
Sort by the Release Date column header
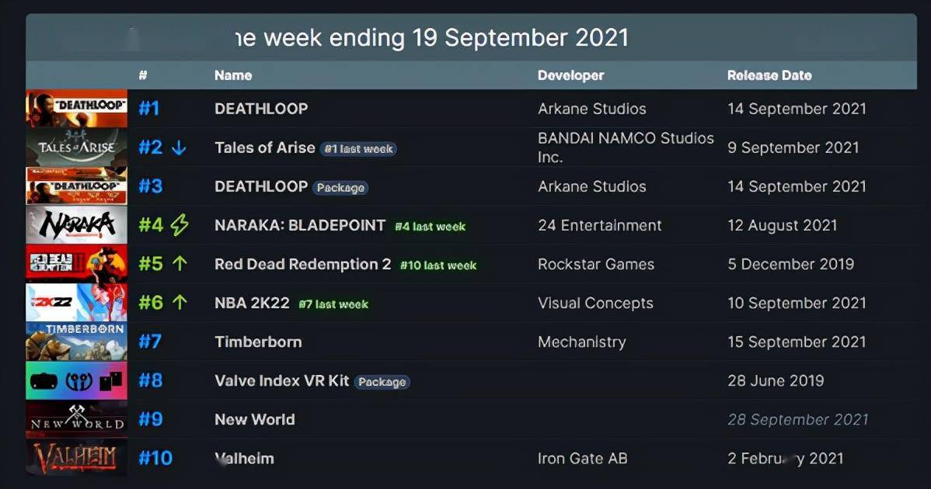point(769,75)
